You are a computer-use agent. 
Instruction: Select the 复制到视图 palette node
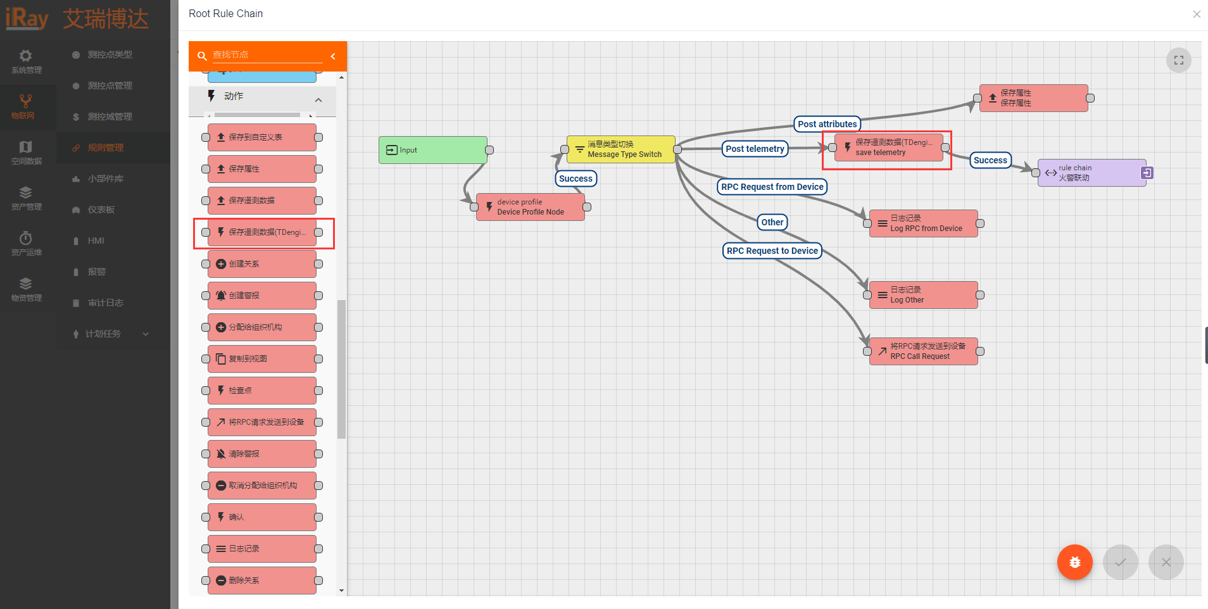pyautogui.click(x=262, y=359)
